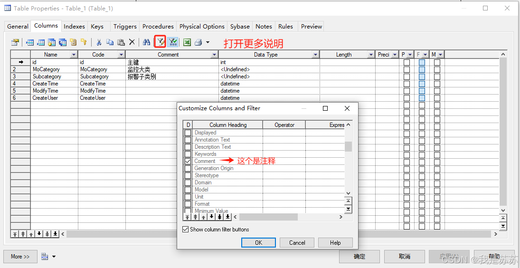Image resolution: width=520 pixels, height=268 pixels.
Task: Open the Length column filter dropdown
Action: tap(371, 55)
